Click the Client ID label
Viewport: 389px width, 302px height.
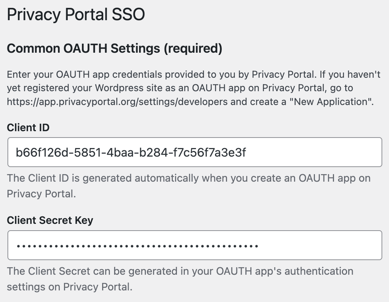click(28, 127)
